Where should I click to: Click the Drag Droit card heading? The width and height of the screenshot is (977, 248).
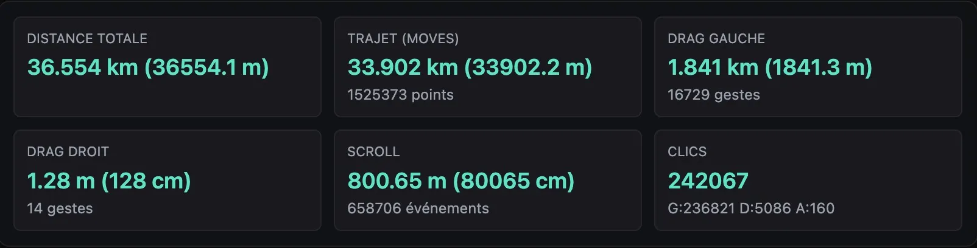pos(68,152)
